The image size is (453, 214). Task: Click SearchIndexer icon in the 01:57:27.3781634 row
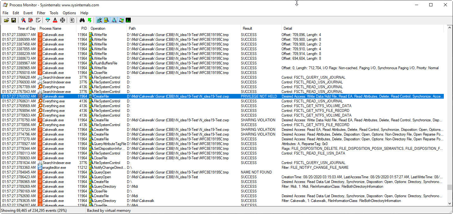click(40, 163)
